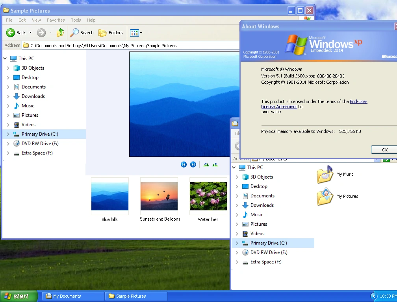Click the large Blue hills preview image
This screenshot has height=302, width=397.
click(x=184, y=104)
